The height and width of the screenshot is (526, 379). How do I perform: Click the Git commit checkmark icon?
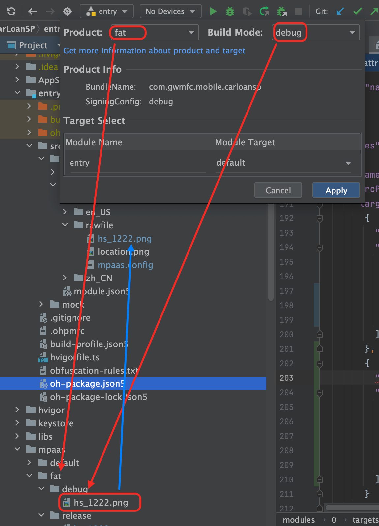(358, 11)
